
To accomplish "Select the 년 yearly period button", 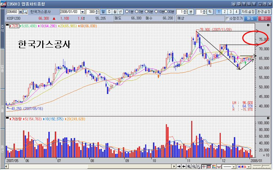I will click(x=120, y=12).
